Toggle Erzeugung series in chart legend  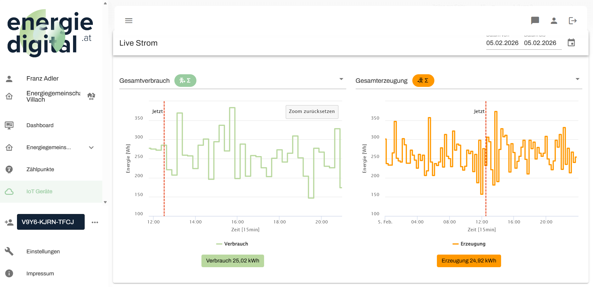(x=469, y=244)
